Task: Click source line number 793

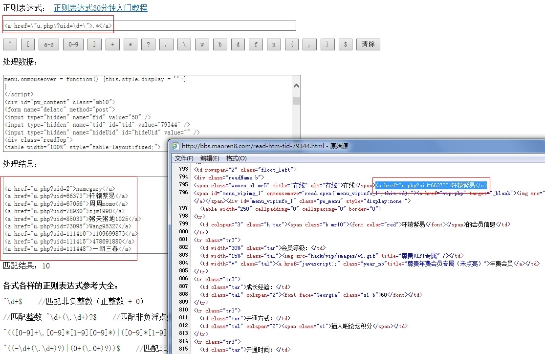Action: click(183, 169)
